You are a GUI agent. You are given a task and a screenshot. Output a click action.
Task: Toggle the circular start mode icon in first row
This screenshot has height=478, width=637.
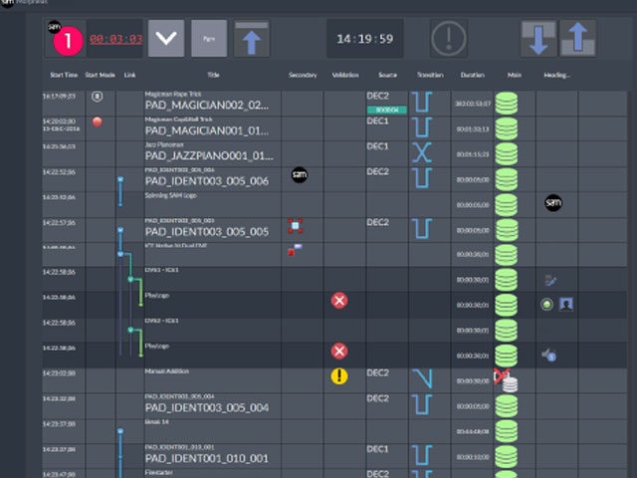point(98,97)
